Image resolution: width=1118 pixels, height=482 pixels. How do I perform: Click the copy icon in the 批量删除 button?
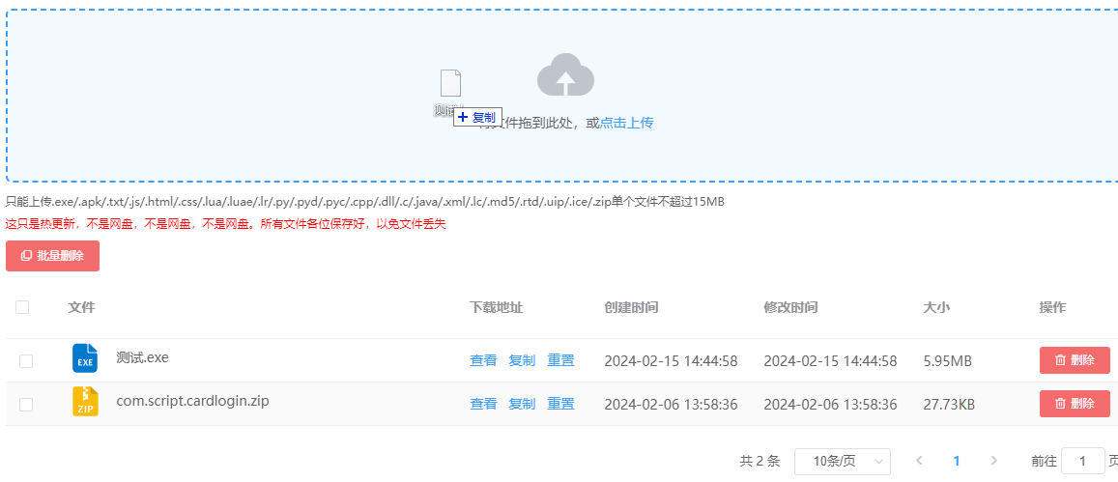[x=26, y=256]
